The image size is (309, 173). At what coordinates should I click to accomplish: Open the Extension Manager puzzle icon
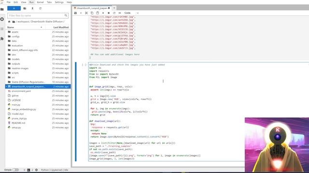point(2,38)
